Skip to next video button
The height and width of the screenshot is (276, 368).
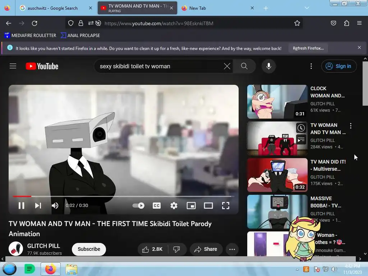pyautogui.click(x=38, y=206)
